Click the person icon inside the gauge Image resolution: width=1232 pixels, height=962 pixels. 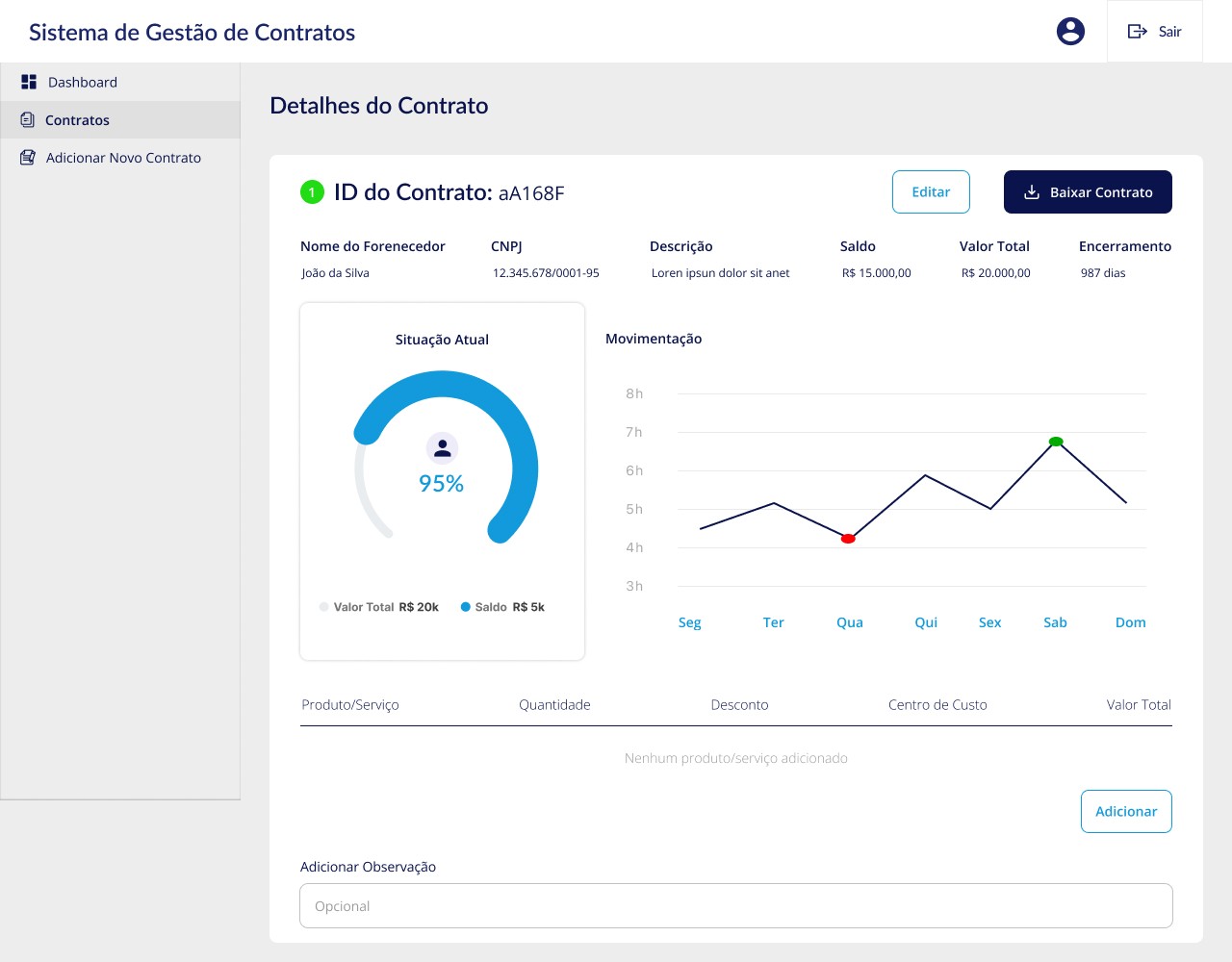click(x=442, y=448)
